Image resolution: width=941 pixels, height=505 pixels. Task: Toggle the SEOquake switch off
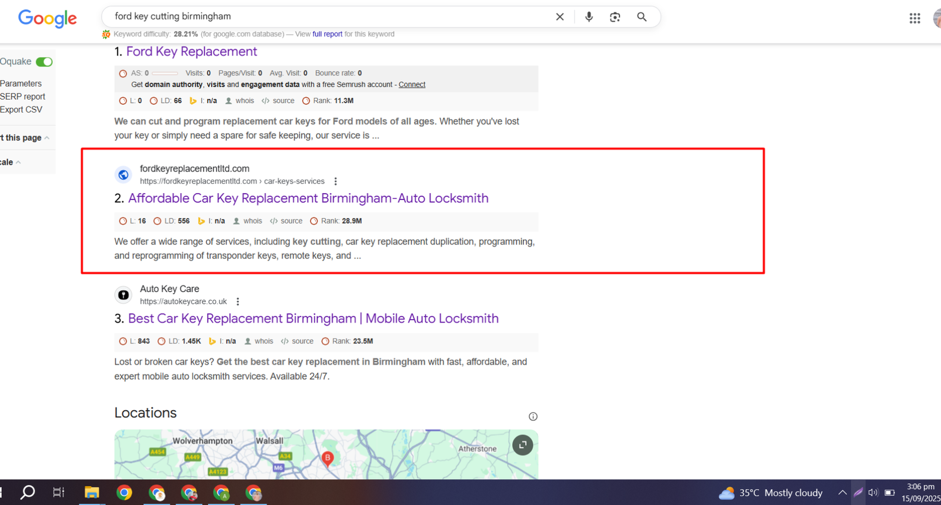point(44,62)
